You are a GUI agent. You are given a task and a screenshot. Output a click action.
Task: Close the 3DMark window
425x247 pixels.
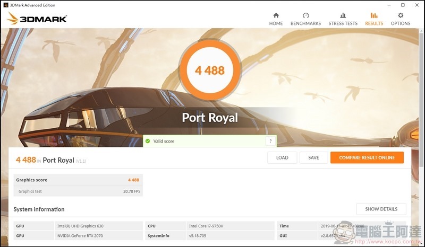[417, 5]
